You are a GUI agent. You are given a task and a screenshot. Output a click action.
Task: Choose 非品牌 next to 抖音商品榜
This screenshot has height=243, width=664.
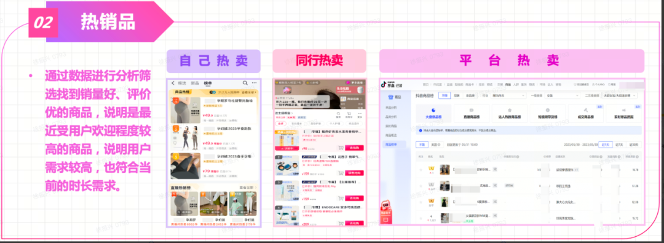pyautogui.click(x=470, y=95)
